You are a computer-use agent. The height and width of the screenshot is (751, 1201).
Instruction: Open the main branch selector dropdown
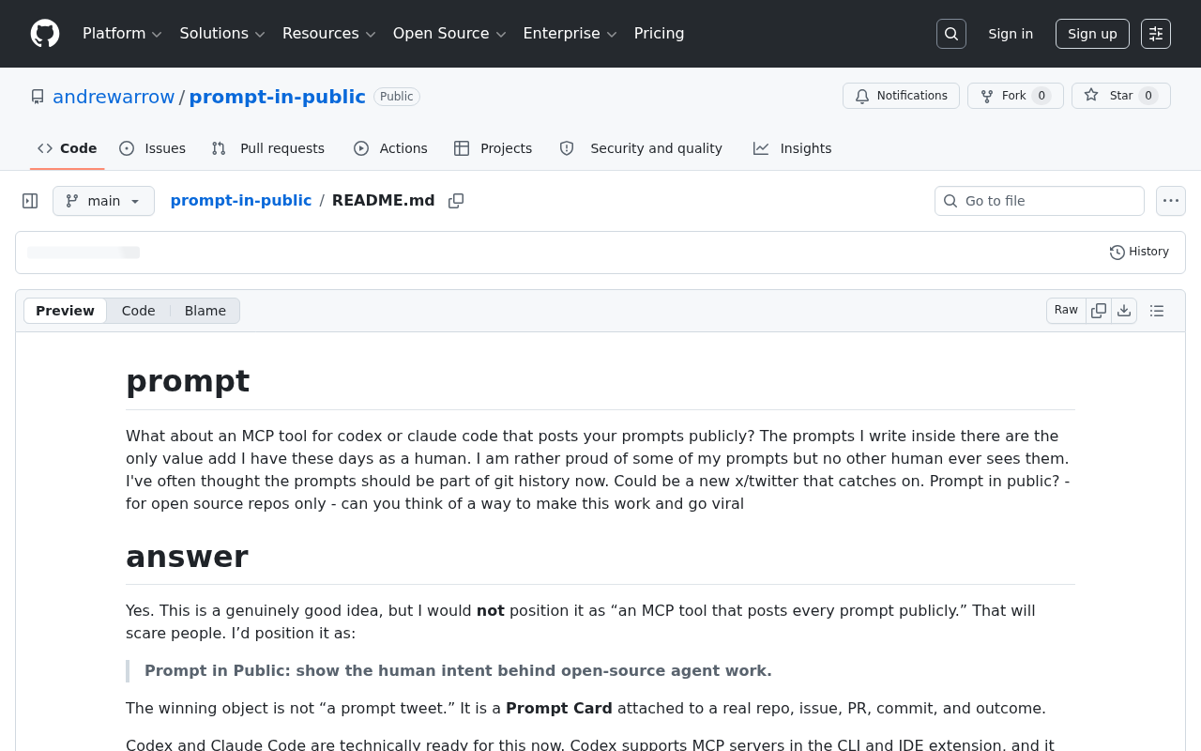[x=103, y=201]
